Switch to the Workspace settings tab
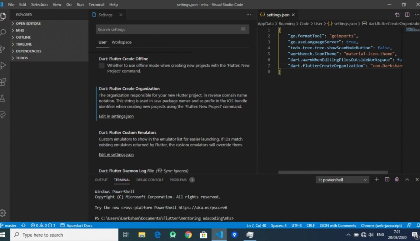The image size is (420, 241). 122,42
